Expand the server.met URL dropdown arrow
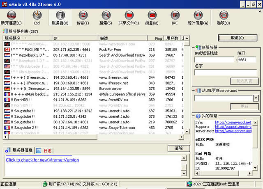 [256, 98]
